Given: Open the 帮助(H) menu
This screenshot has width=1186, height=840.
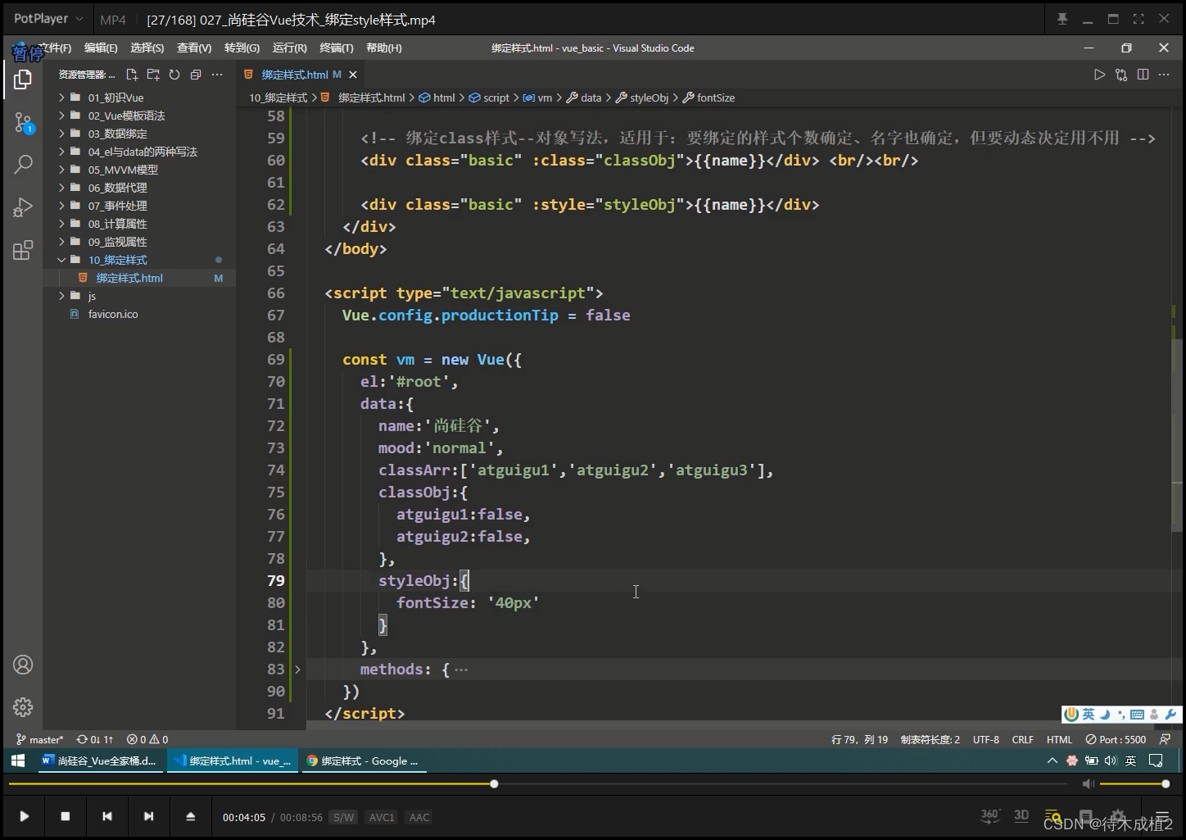Looking at the screenshot, I should coord(384,48).
